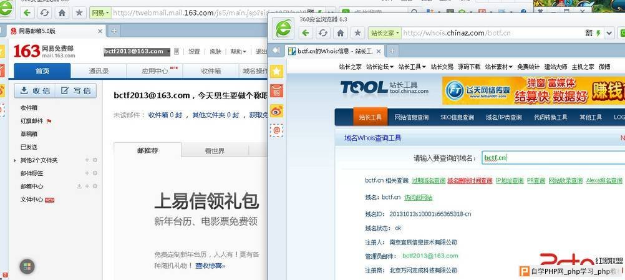625x280 pixels.
Task: Click the 过期域名查询 link
Action: 429,181
